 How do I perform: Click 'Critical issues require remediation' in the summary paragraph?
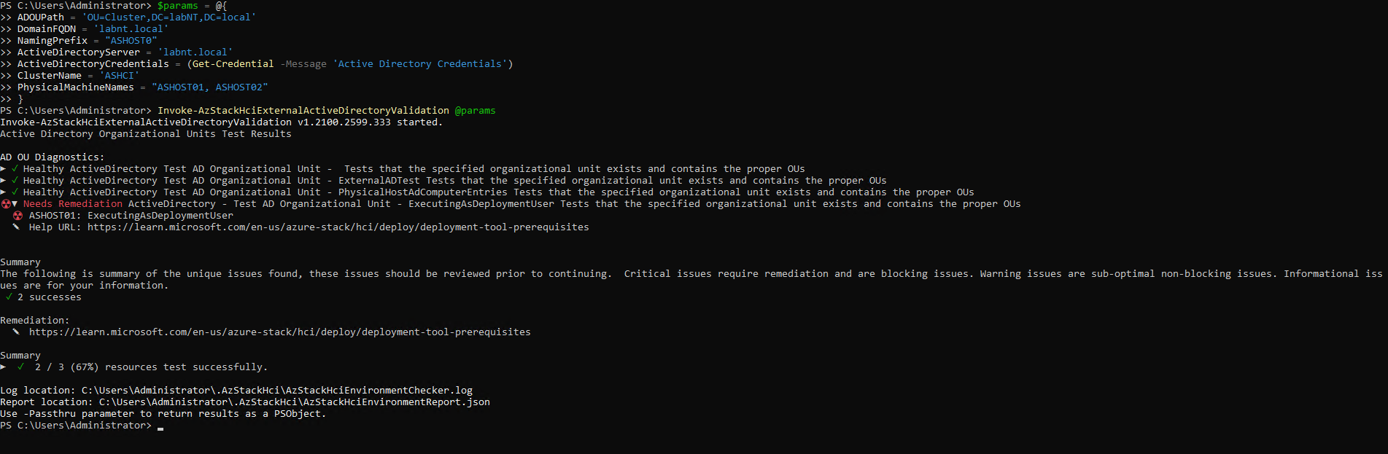pyautogui.click(x=726, y=273)
